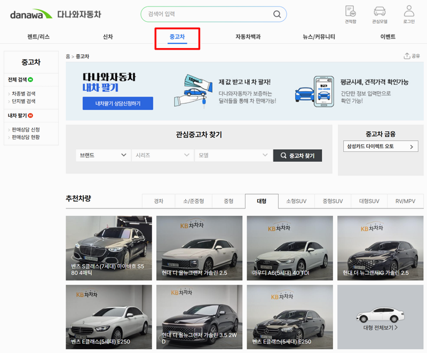The image size is (427, 353).
Task: Click the search magnifier icon
Action: tap(277, 14)
